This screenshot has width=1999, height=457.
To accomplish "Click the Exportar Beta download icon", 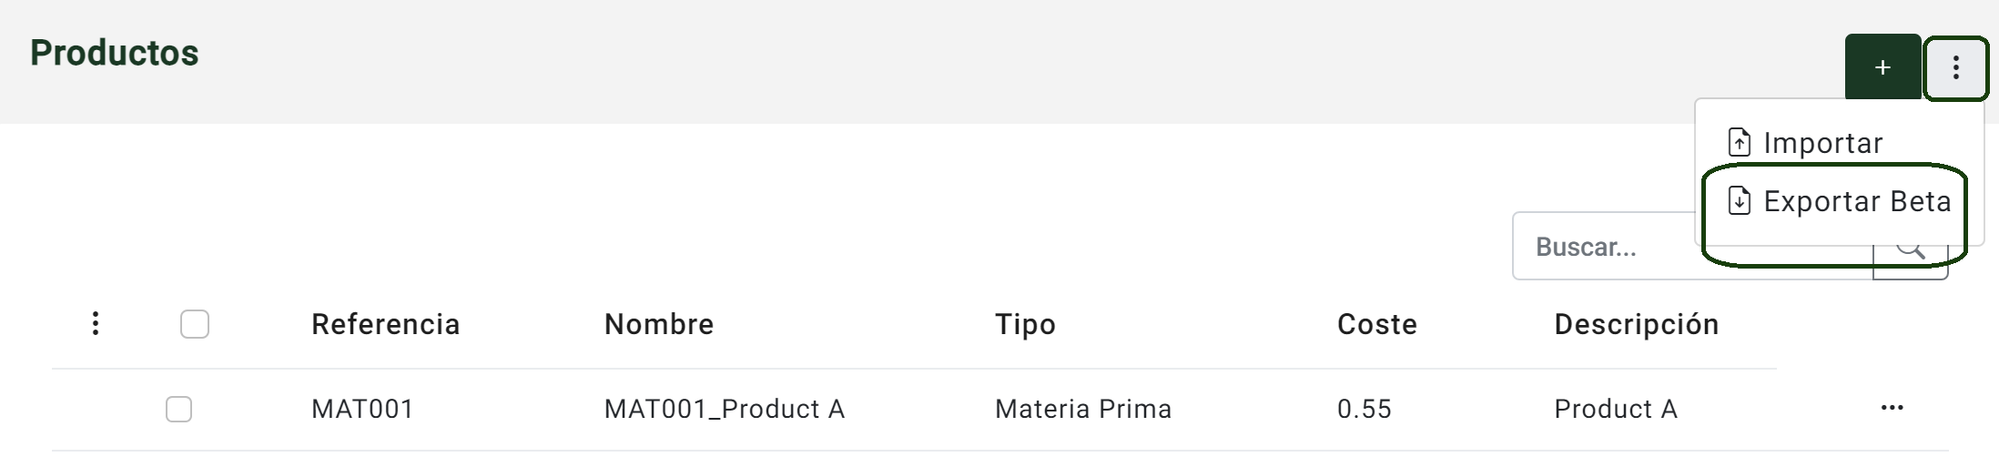I will (1739, 201).
